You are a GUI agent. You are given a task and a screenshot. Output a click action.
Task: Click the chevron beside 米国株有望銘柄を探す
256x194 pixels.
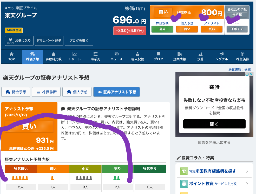pos(247,171)
